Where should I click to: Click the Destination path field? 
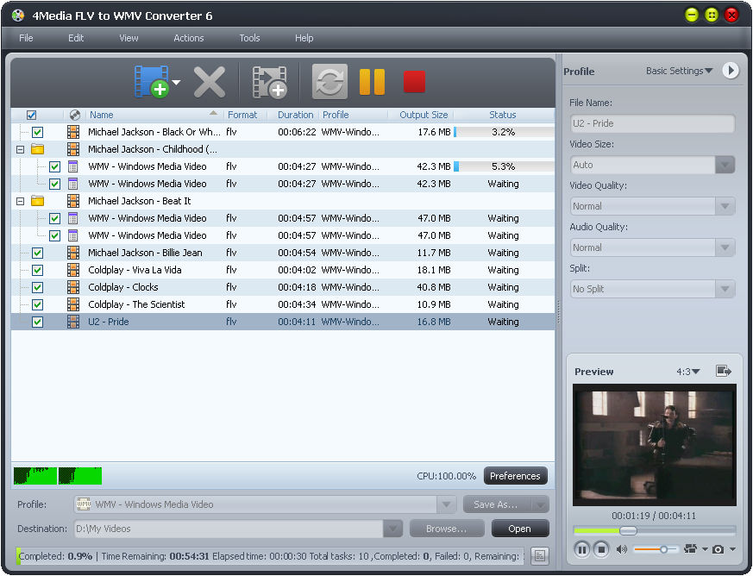tap(229, 529)
